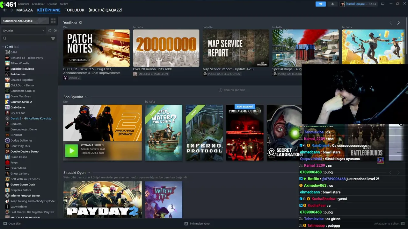Open the Water You Doing demo cover

coord(164,133)
